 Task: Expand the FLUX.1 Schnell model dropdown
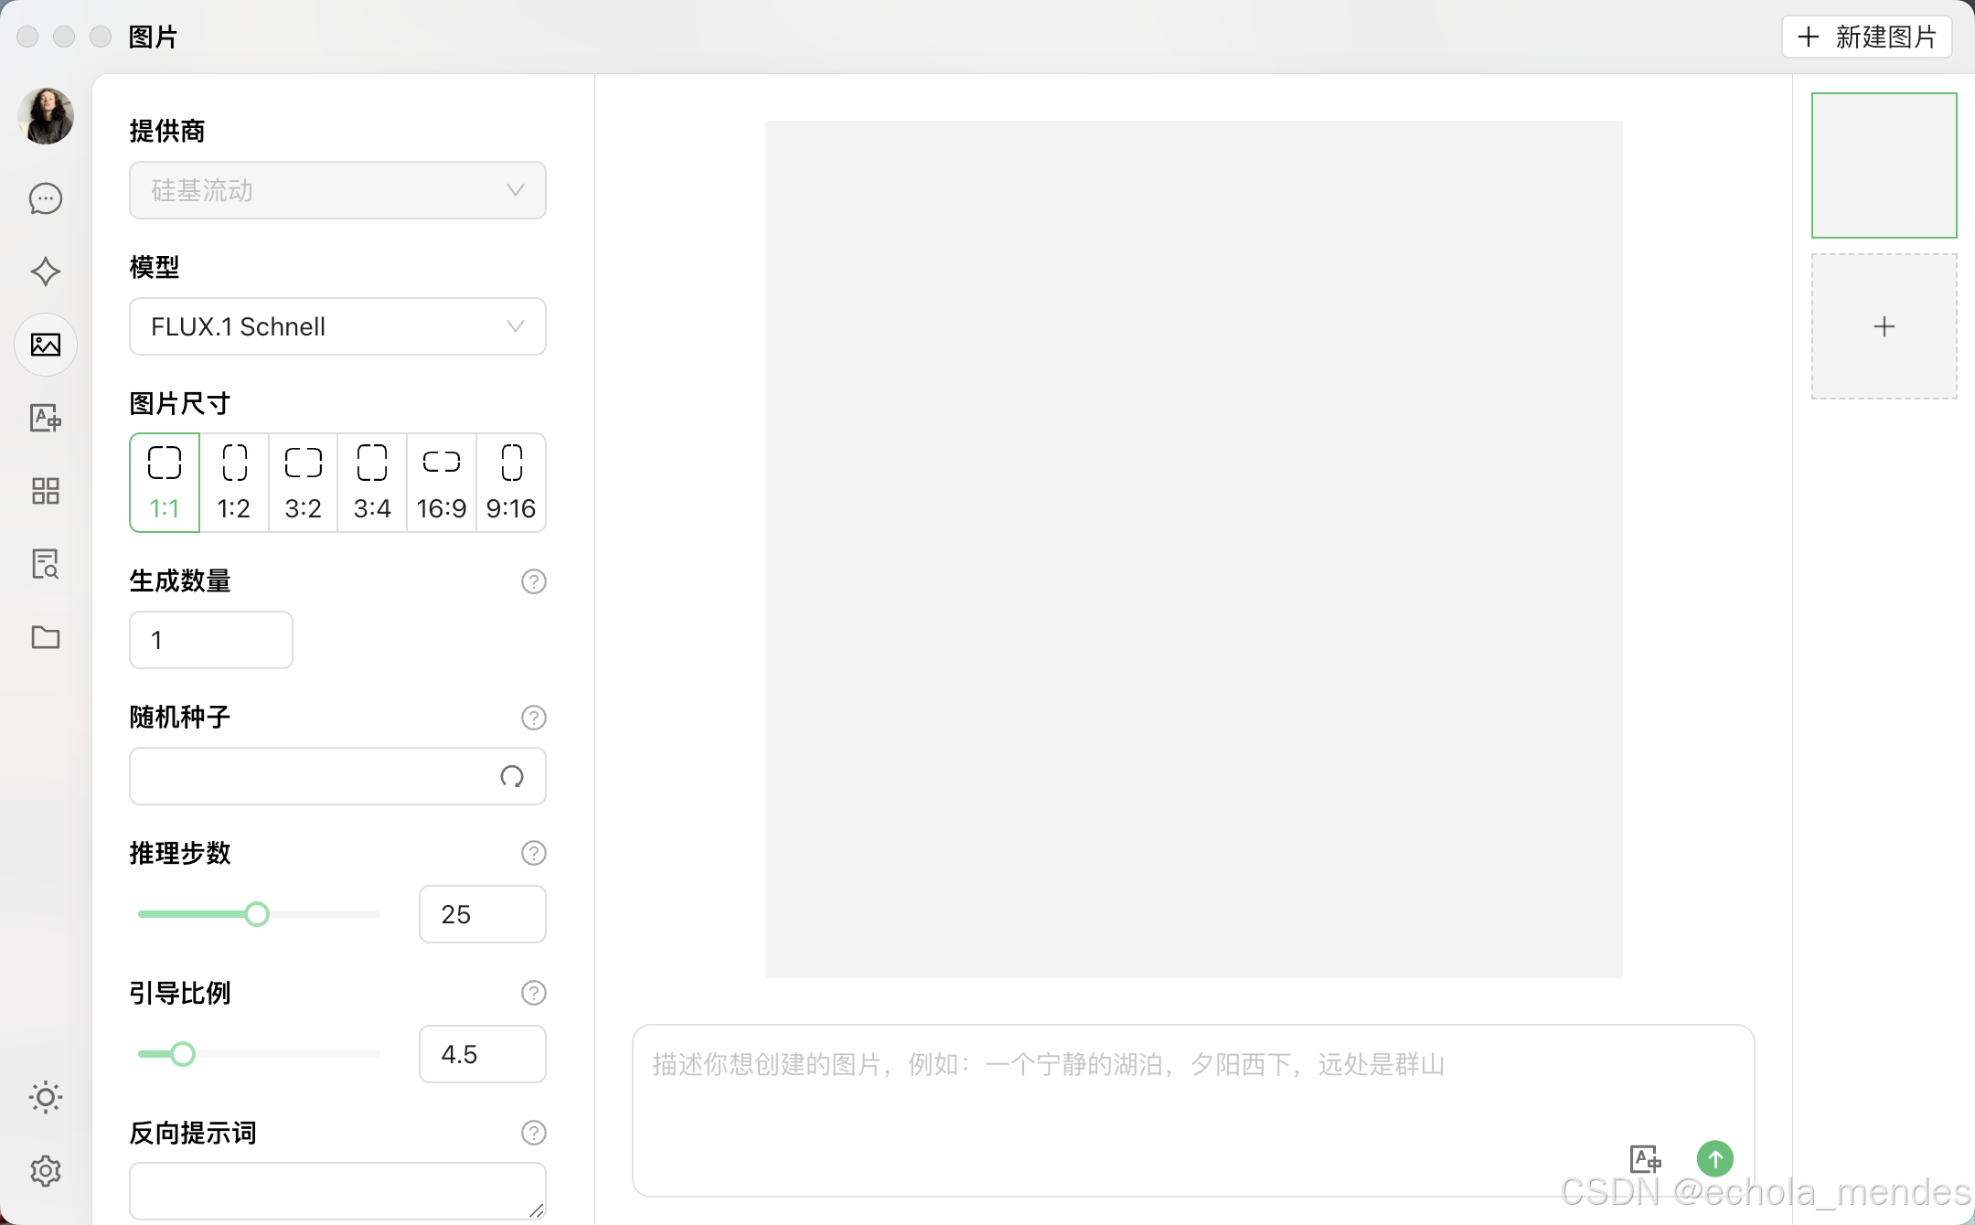point(337,326)
